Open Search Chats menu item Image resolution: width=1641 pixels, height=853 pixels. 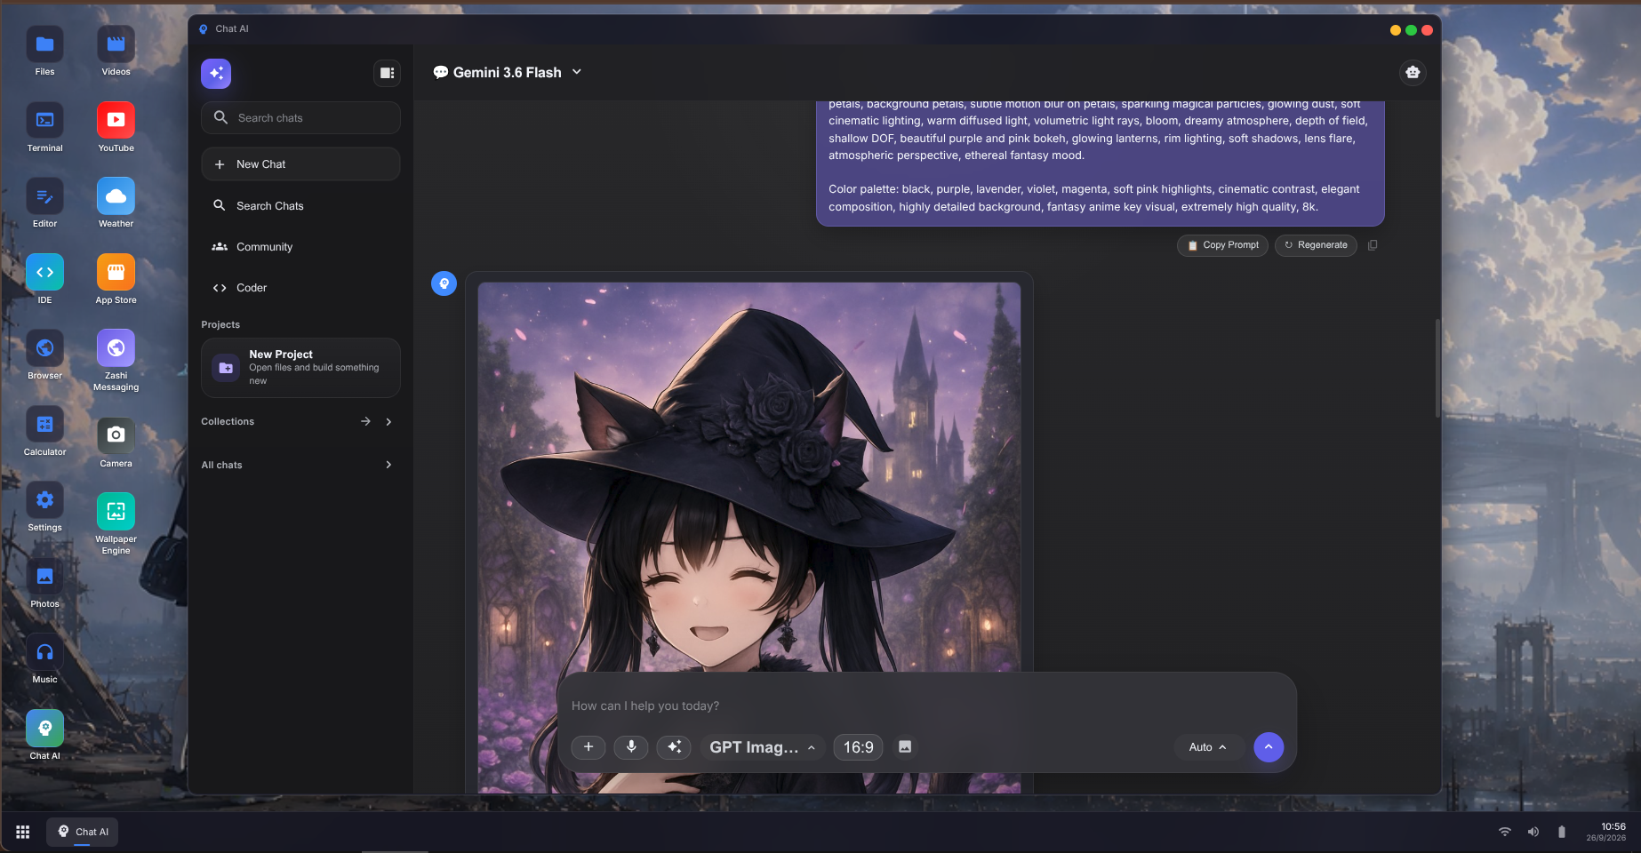pos(300,205)
